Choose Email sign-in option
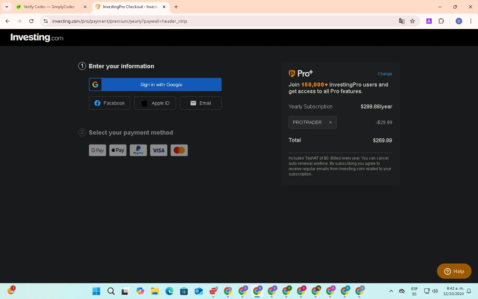 (201, 103)
